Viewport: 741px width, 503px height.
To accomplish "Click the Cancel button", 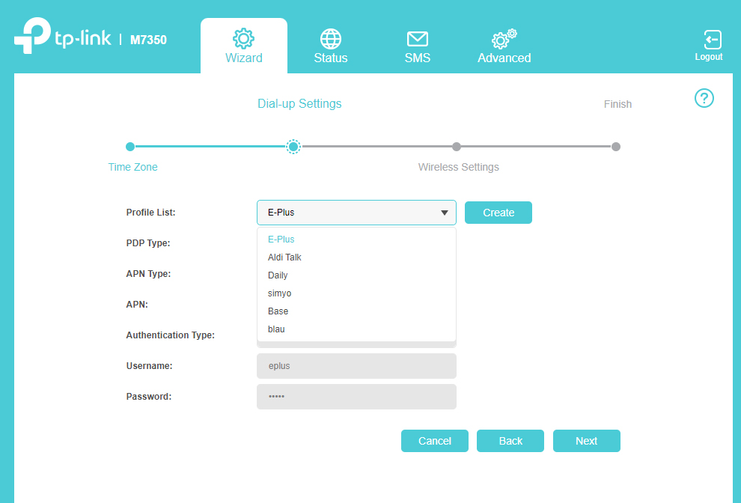I will [x=435, y=441].
